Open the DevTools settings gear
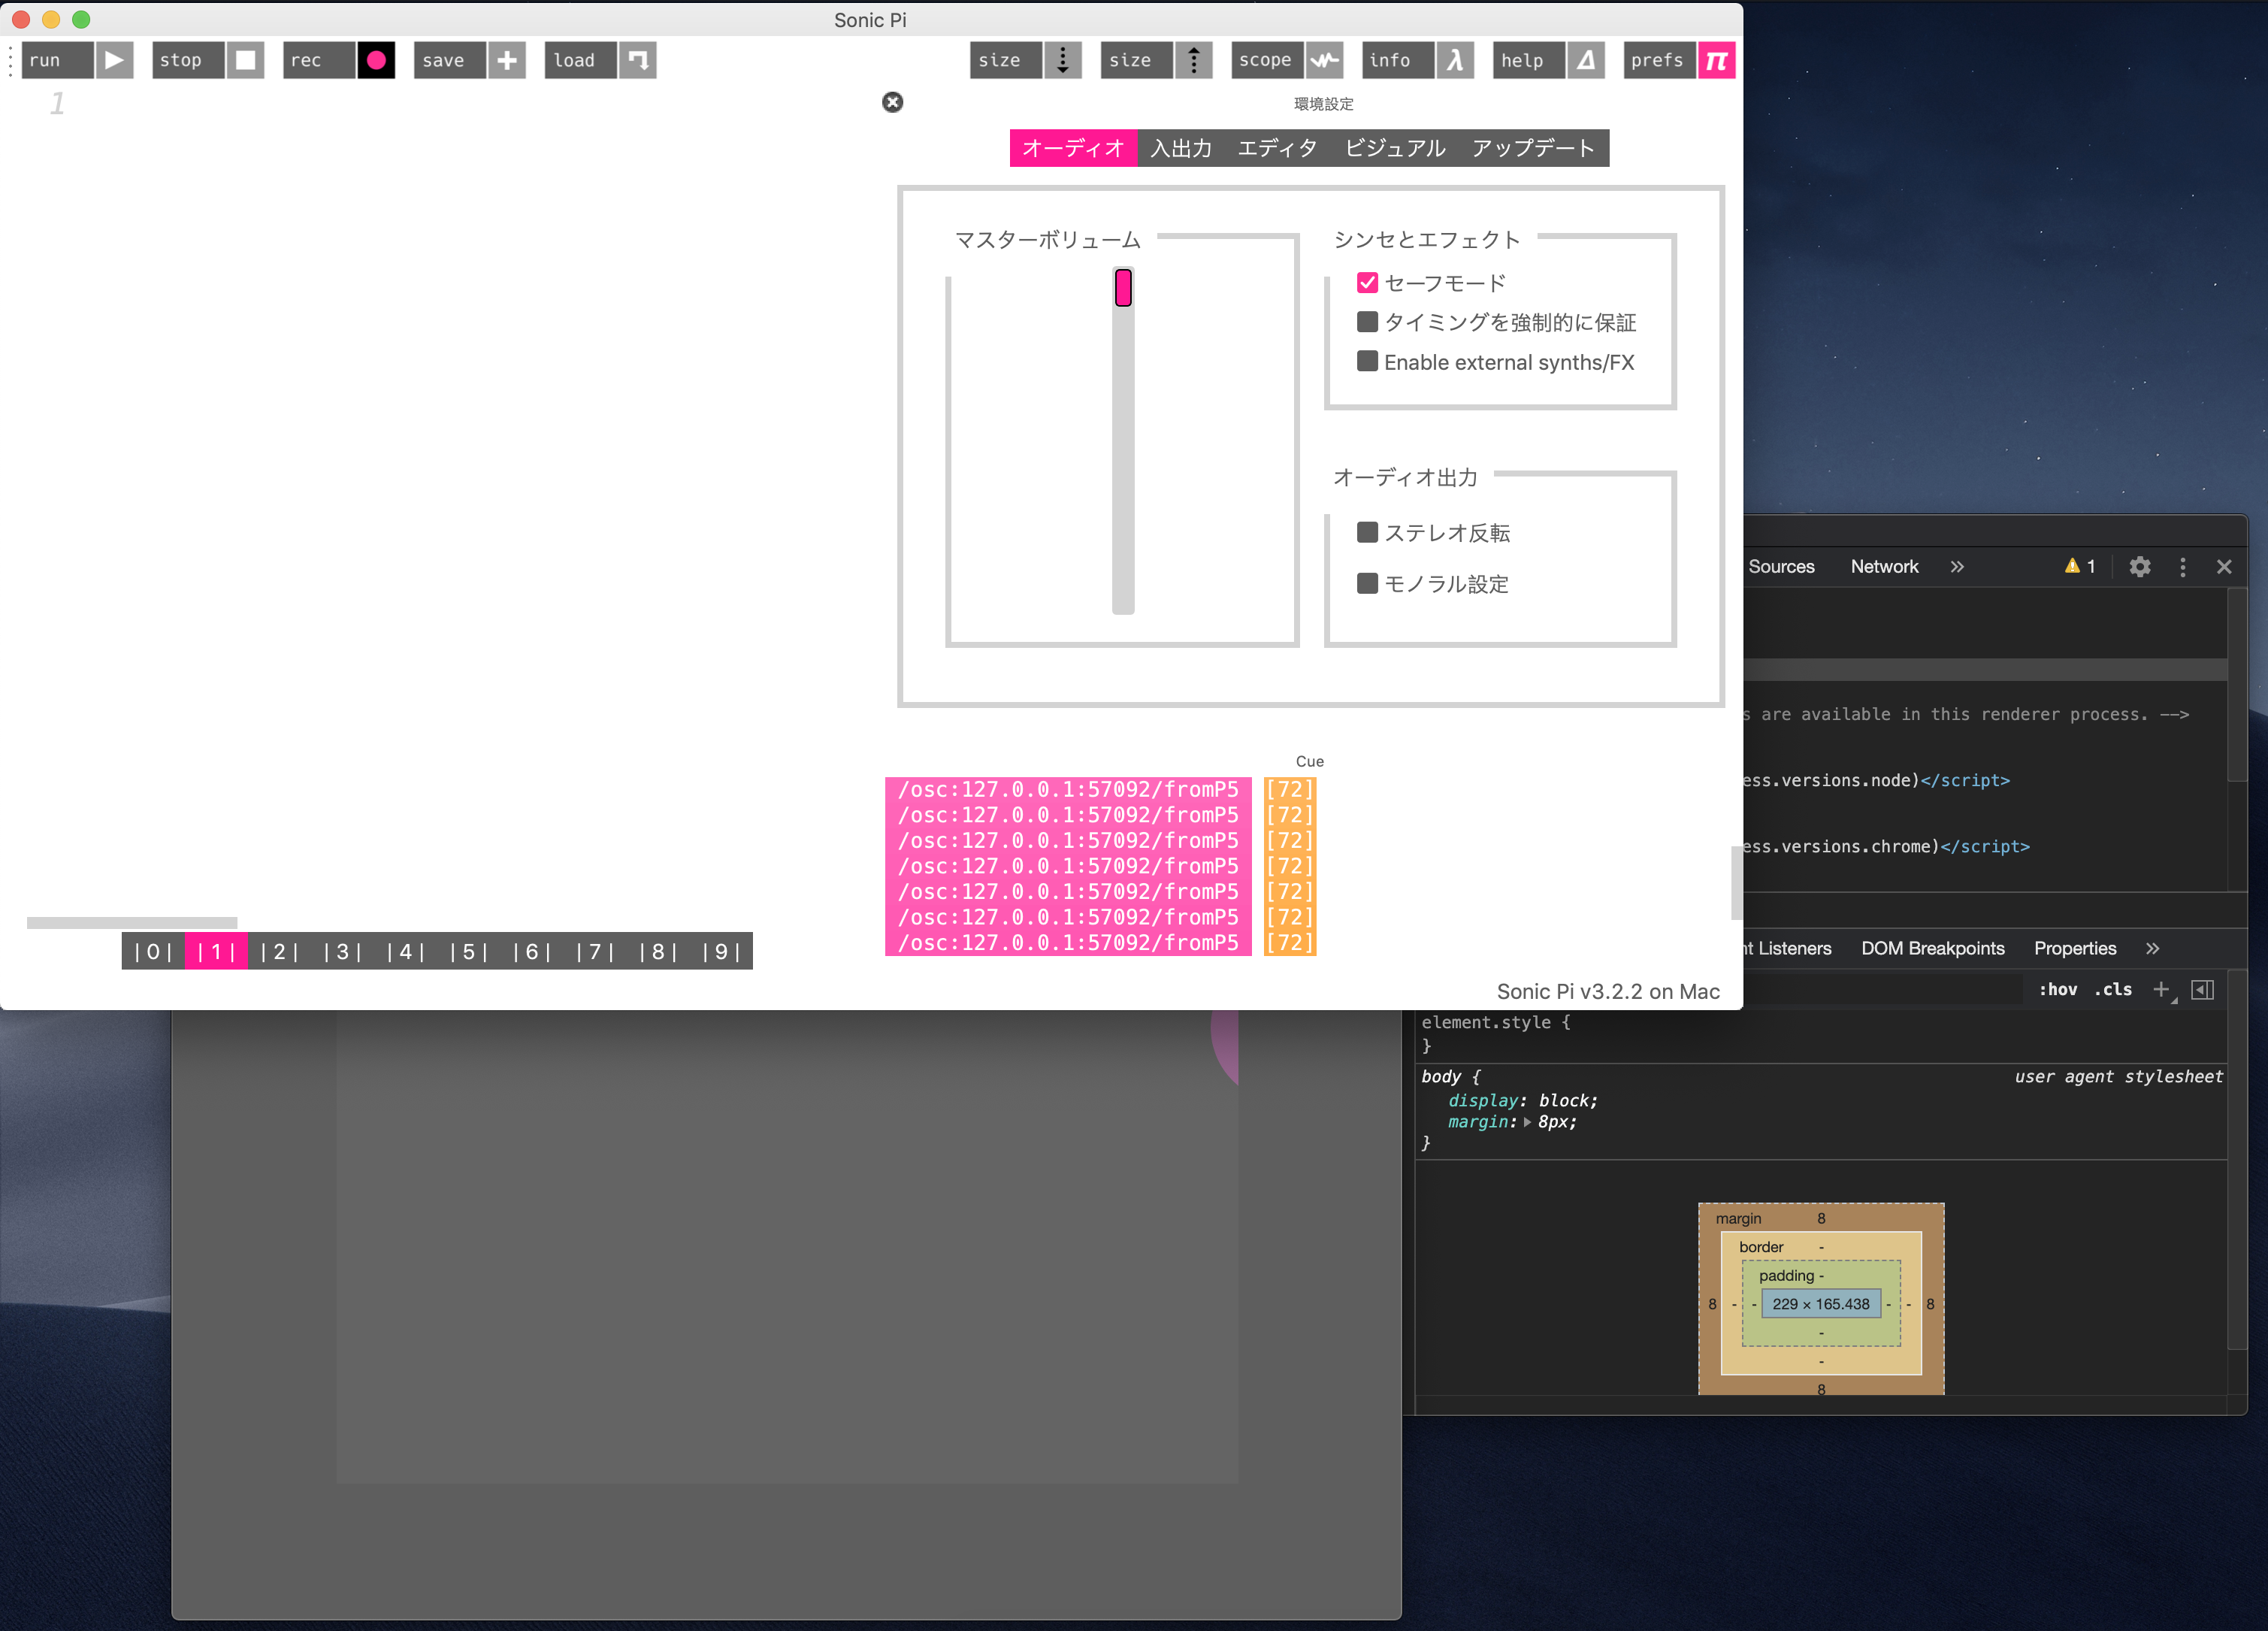The image size is (2268, 1631). click(x=2139, y=567)
